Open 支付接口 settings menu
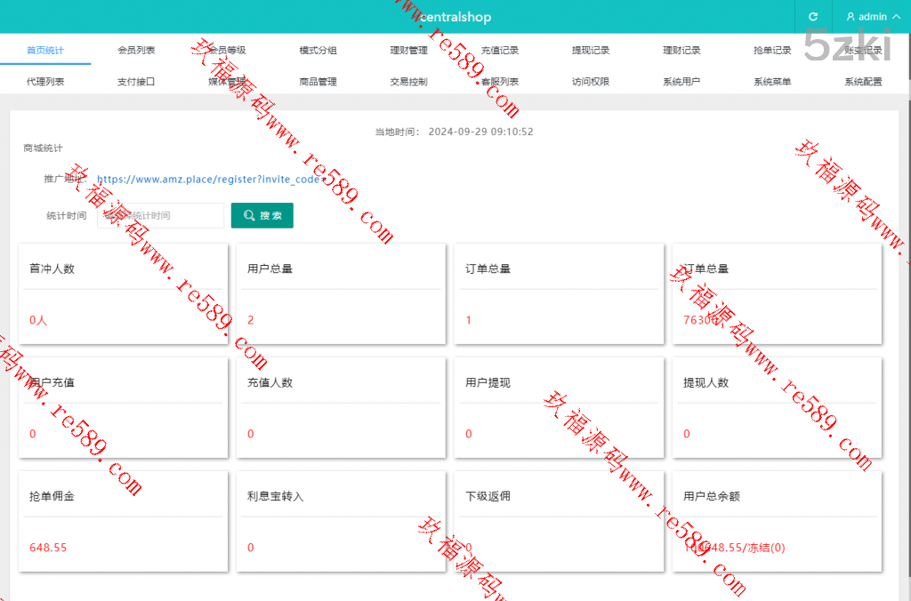 (x=136, y=82)
